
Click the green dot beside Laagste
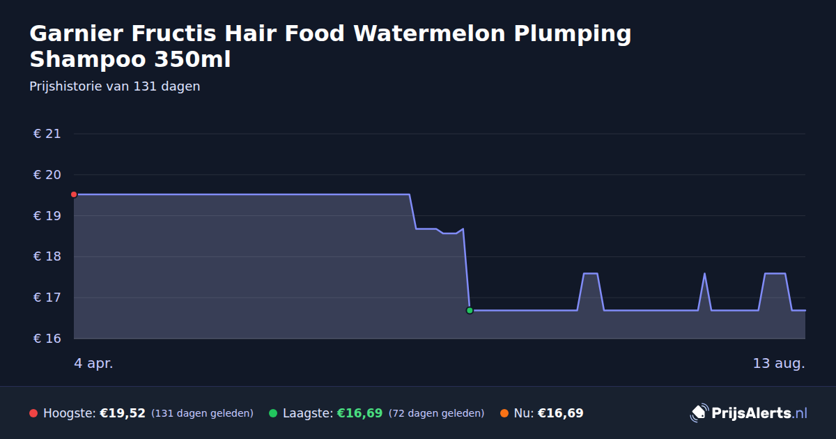273,413
